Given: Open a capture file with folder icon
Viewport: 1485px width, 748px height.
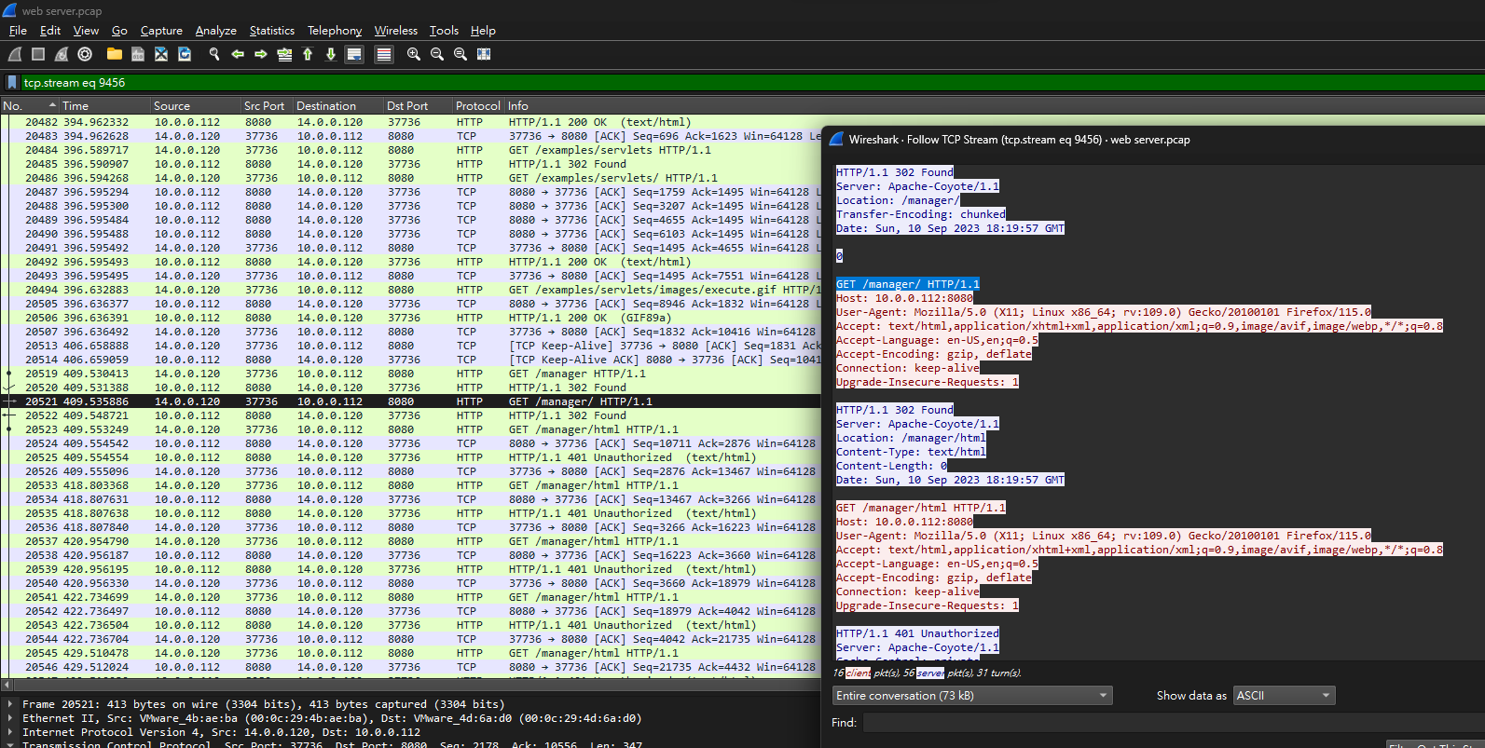Looking at the screenshot, I should pos(115,54).
